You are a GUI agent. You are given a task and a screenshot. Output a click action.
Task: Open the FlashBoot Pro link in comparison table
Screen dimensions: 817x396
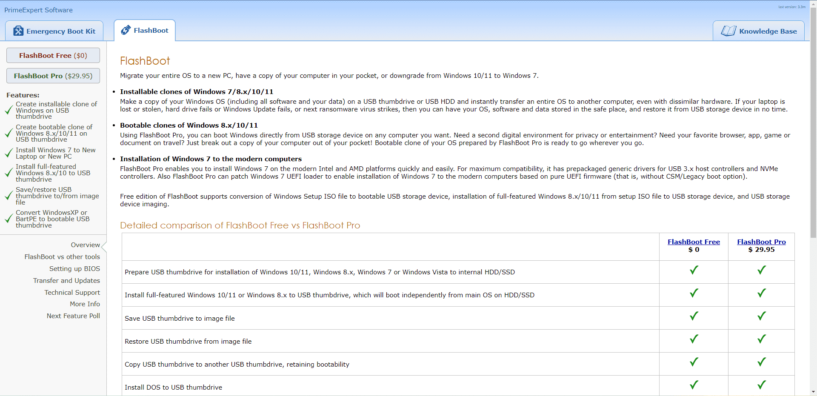coord(761,242)
